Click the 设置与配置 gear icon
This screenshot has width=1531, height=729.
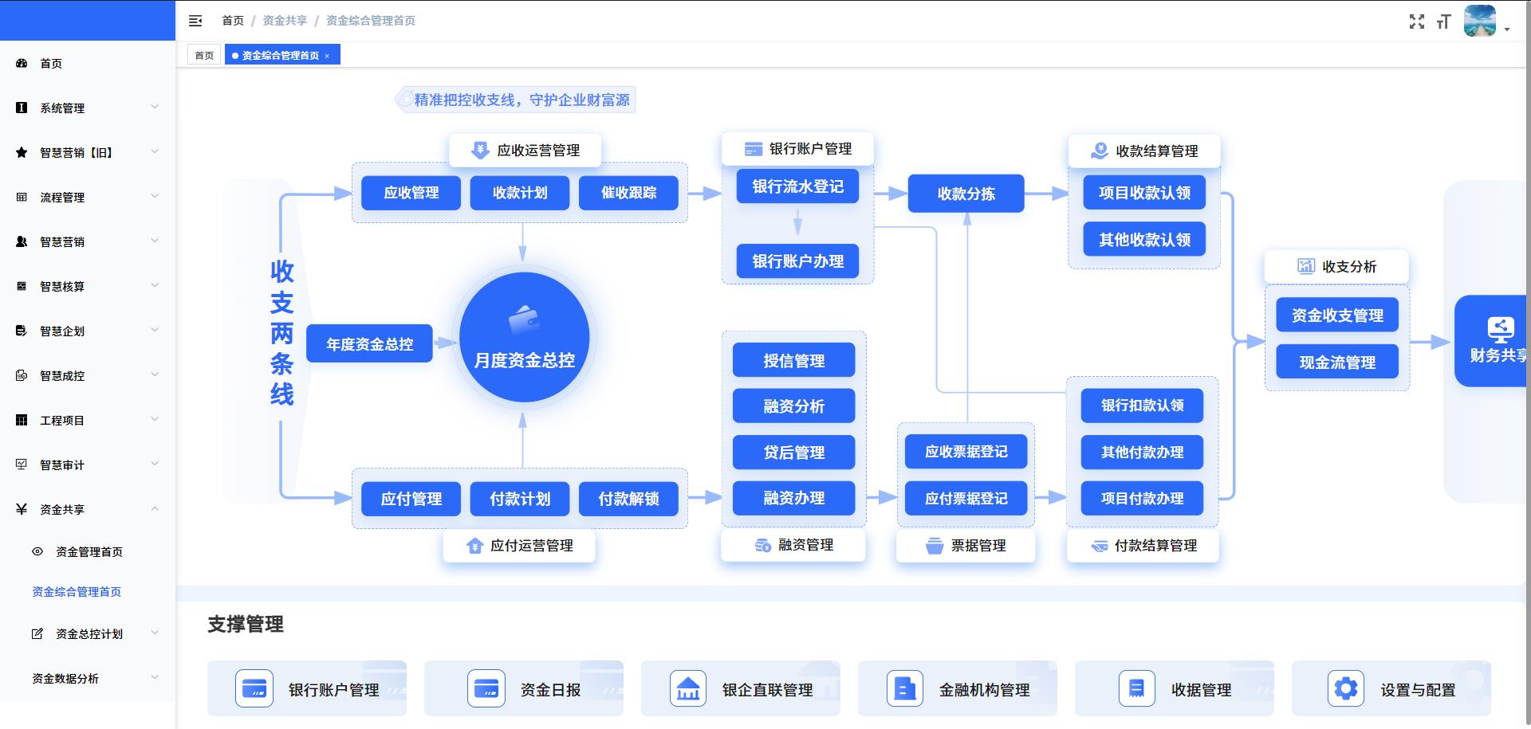click(1345, 688)
